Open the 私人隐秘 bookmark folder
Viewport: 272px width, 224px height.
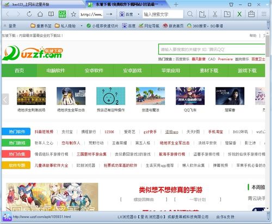(x=65, y=26)
